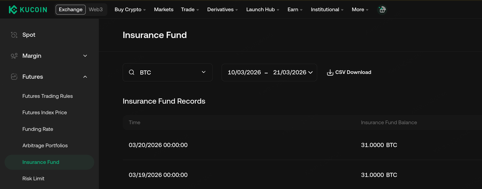
Task: Click the KuCoin logo
Action: point(28,9)
